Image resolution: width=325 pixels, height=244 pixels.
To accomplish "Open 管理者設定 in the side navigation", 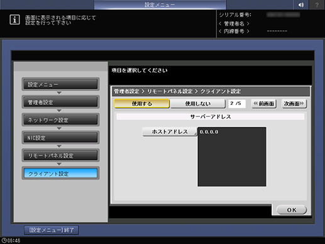I will pos(60,102).
